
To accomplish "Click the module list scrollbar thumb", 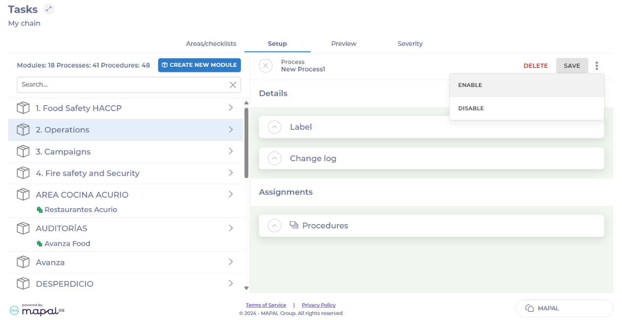I will [x=246, y=143].
